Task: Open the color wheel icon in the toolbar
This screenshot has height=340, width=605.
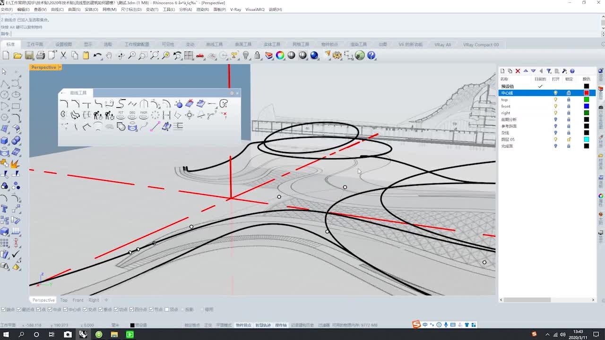Action: click(x=280, y=55)
